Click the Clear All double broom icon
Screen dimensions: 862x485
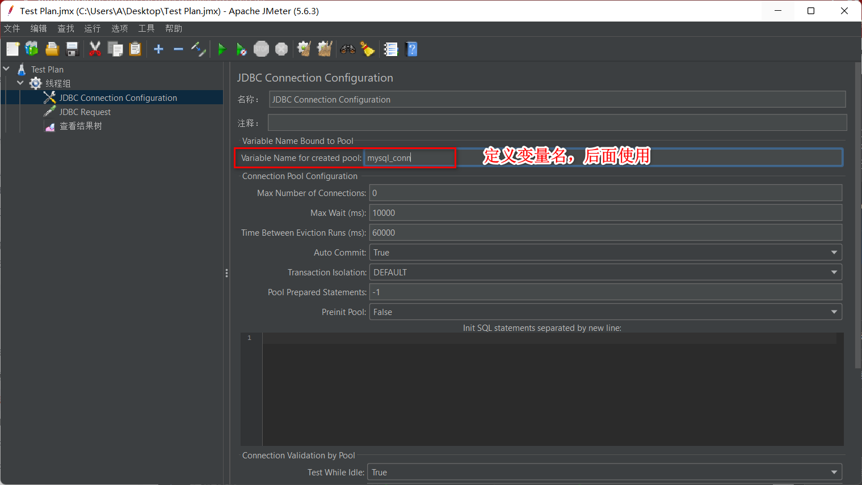click(325, 49)
